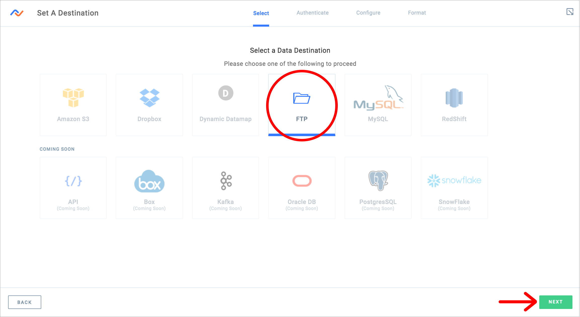The width and height of the screenshot is (580, 317).
Task: Click the Amazon S3 label
Action: [73, 119]
